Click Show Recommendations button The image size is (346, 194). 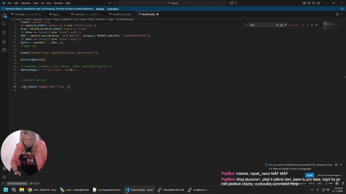[329, 175]
